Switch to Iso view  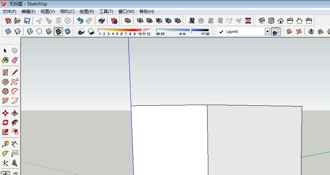(262, 21)
